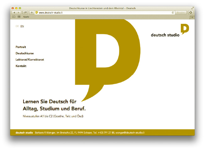The width and height of the screenshot is (205, 150).
Task: Select the DE language option
Action: point(17,26)
